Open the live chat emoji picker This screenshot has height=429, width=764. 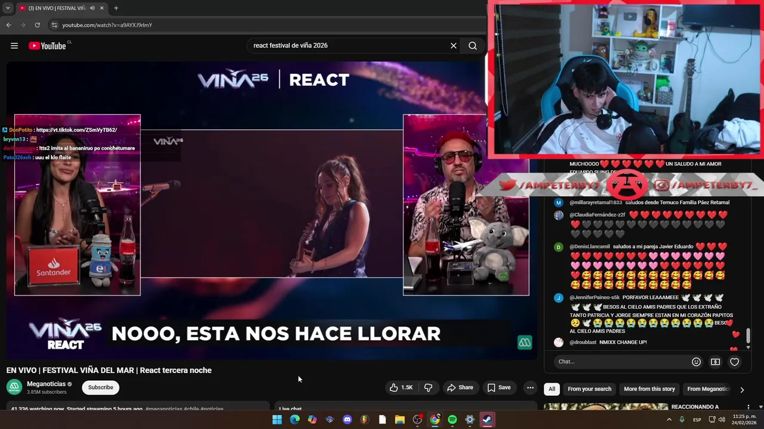(696, 362)
